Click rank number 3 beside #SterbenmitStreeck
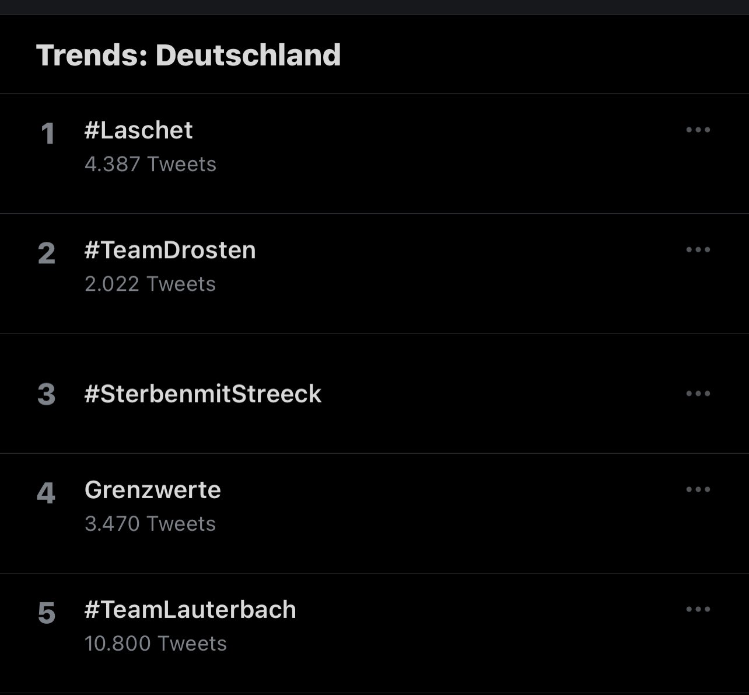Image resolution: width=749 pixels, height=695 pixels. [47, 394]
